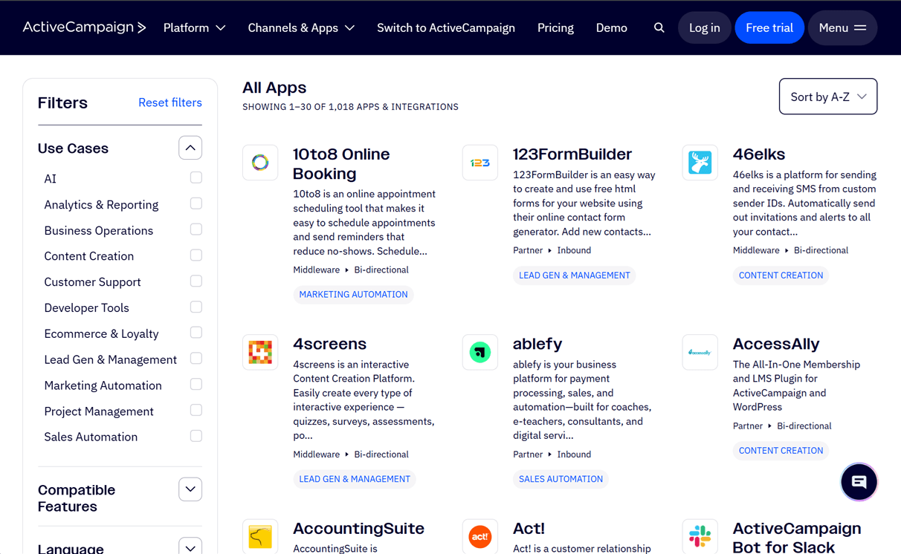Screen dimensions: 901x554
Task: Click Sales Automation tag under ablefy
Action: point(561,479)
